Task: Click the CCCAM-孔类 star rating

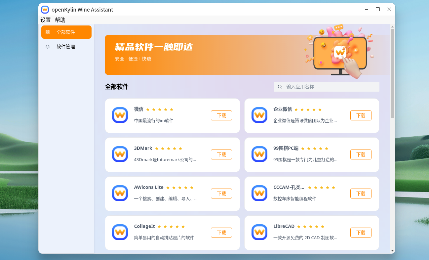Action: [x=322, y=188]
